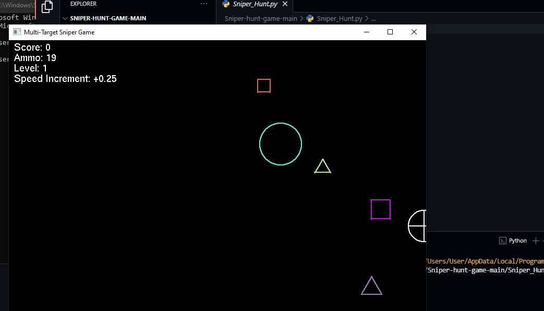Shoot the cyan circle target
This screenshot has width=544, height=311.
click(281, 144)
